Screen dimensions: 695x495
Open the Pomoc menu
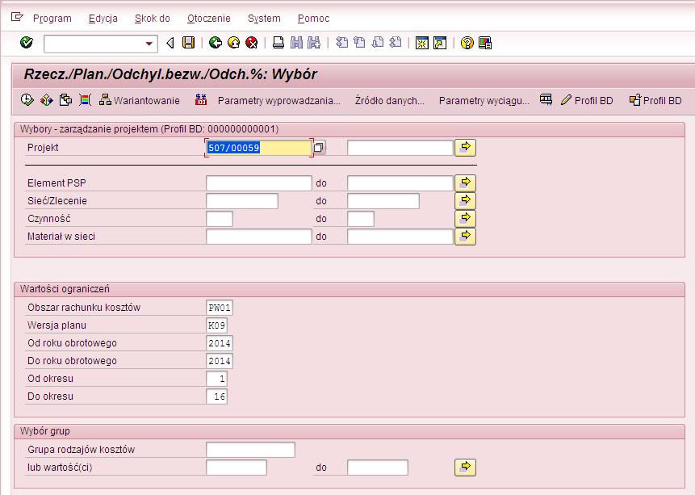[314, 19]
